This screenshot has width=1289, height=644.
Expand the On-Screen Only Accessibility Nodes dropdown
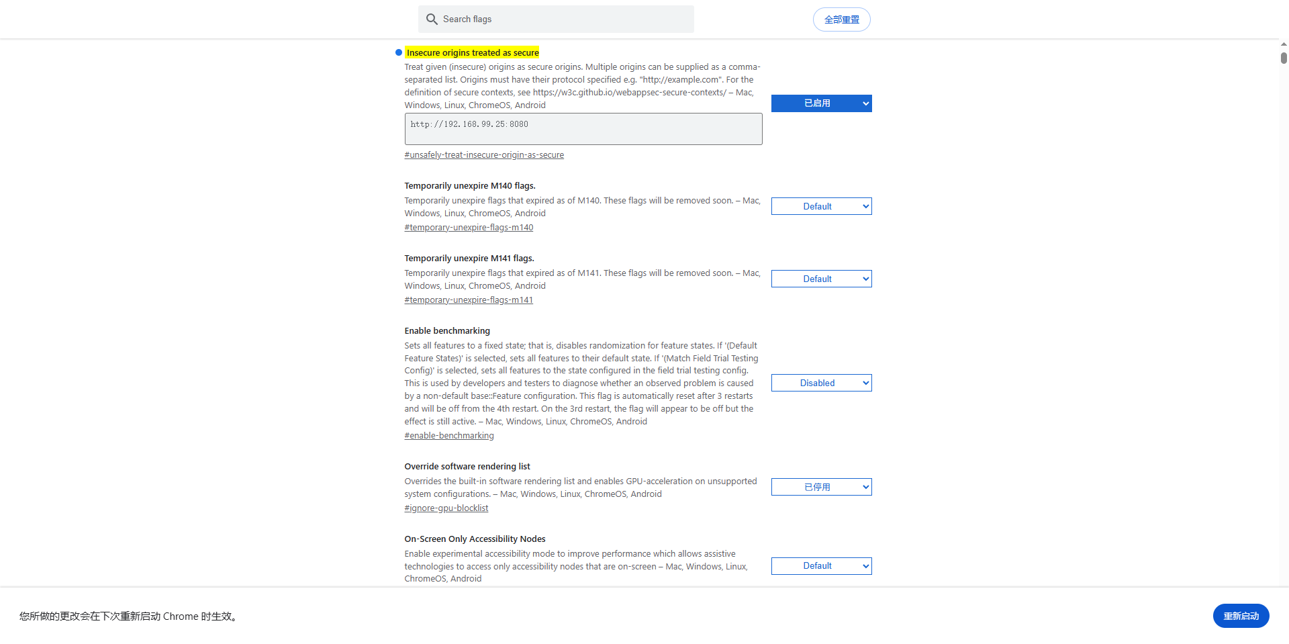pyautogui.click(x=821, y=566)
